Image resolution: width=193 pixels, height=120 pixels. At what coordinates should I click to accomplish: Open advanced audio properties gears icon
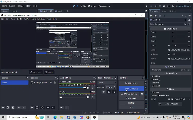[x=62, y=107]
